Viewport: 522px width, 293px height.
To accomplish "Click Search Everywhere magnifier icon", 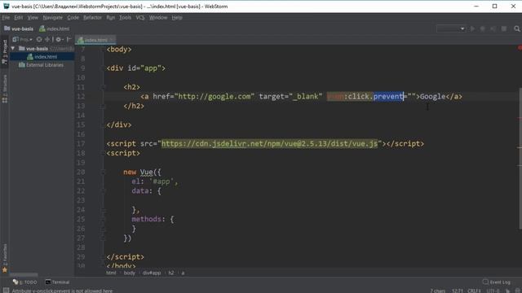I will coord(516,29).
